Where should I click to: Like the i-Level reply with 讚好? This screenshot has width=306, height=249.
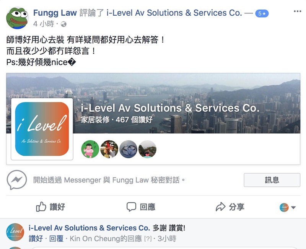tap(36, 238)
